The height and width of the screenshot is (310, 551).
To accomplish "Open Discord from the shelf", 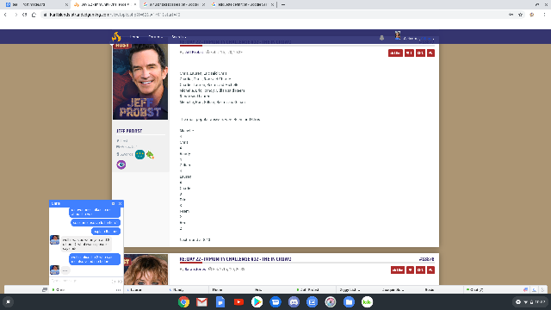I will [x=294, y=302].
